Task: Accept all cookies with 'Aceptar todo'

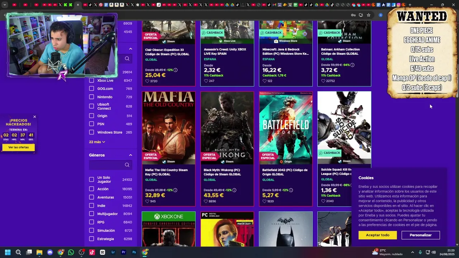Action: (378, 235)
